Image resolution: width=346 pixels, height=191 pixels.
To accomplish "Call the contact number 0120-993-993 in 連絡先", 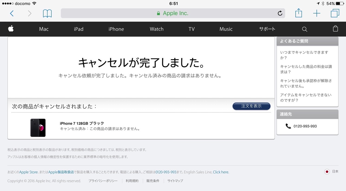I will click(x=305, y=126).
